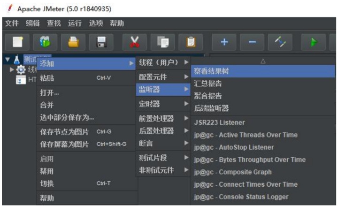Open the 帮助 menu in menu bar
Image resolution: width=338 pixels, height=206 pixels.
click(117, 23)
